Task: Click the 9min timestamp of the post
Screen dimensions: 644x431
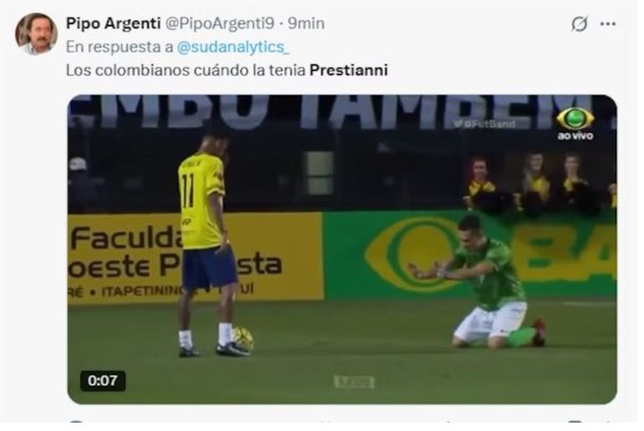Action: (306, 23)
